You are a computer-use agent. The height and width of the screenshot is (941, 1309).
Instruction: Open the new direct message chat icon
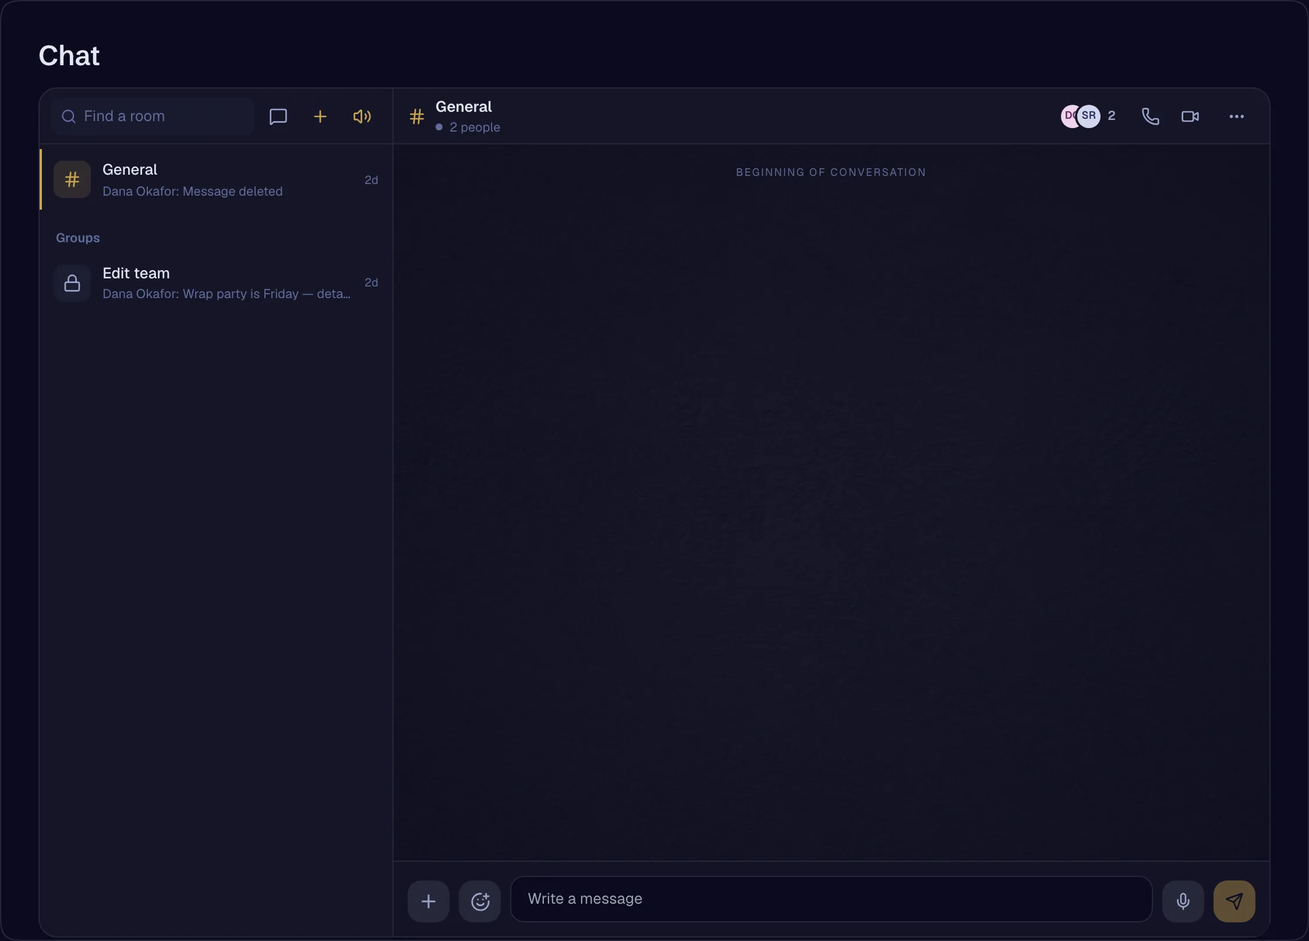point(278,116)
